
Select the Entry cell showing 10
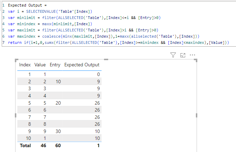click(58, 82)
